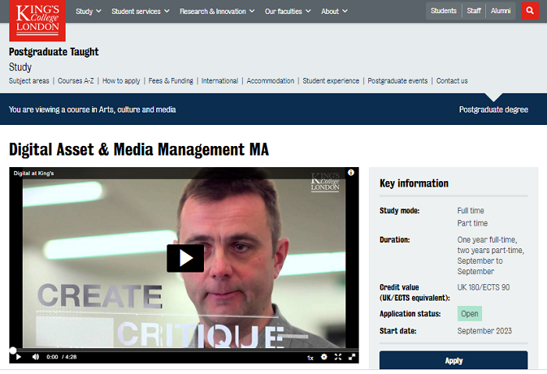Open the Alumni link in the header
Viewport: 547px width, 374px height.
coord(501,11)
